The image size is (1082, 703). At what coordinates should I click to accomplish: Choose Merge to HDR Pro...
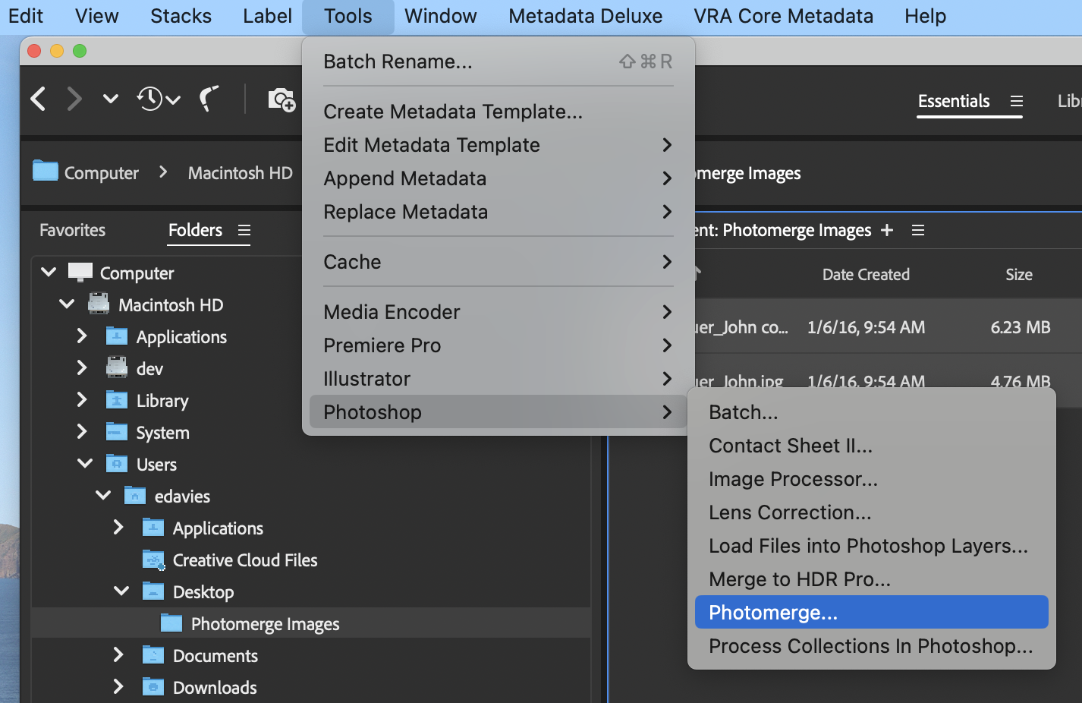click(871, 579)
